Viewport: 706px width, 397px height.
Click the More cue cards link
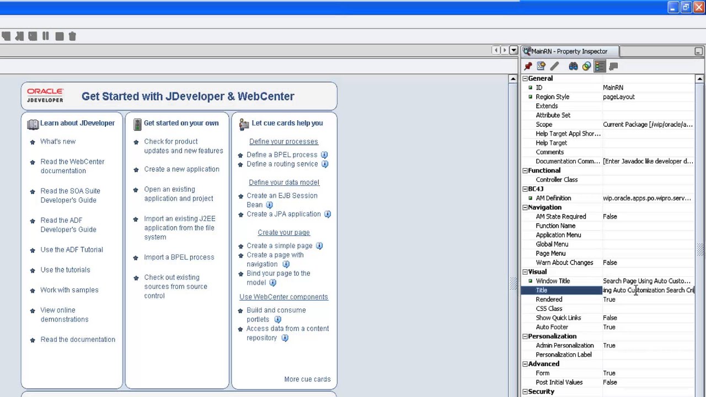coord(307,379)
